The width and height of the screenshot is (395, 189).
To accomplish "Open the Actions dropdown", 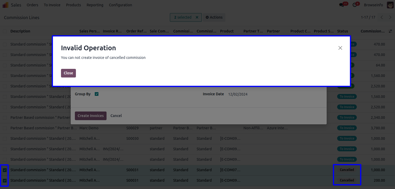I will pyautogui.click(x=214, y=17).
